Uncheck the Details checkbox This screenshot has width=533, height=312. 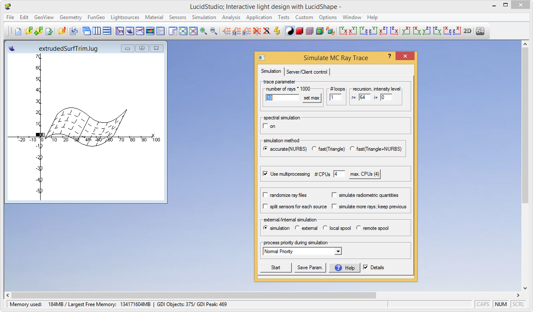click(x=366, y=268)
